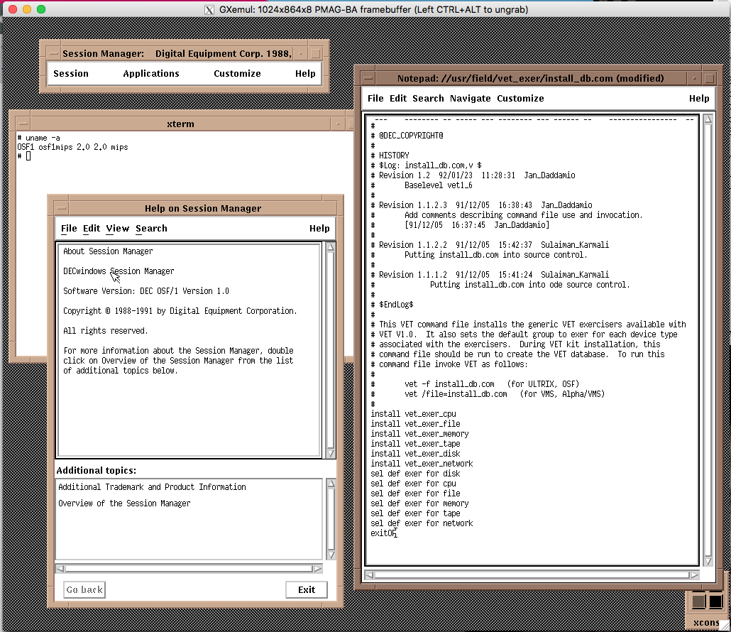
Task: Open window menu button of Help on Session Manager
Action: click(61, 209)
